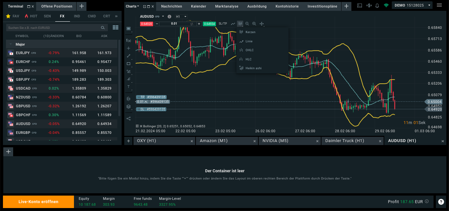This screenshot has height=211, width=449.
Task: Switch to the NVIDIA (M5) chart tab
Action: click(x=289, y=140)
